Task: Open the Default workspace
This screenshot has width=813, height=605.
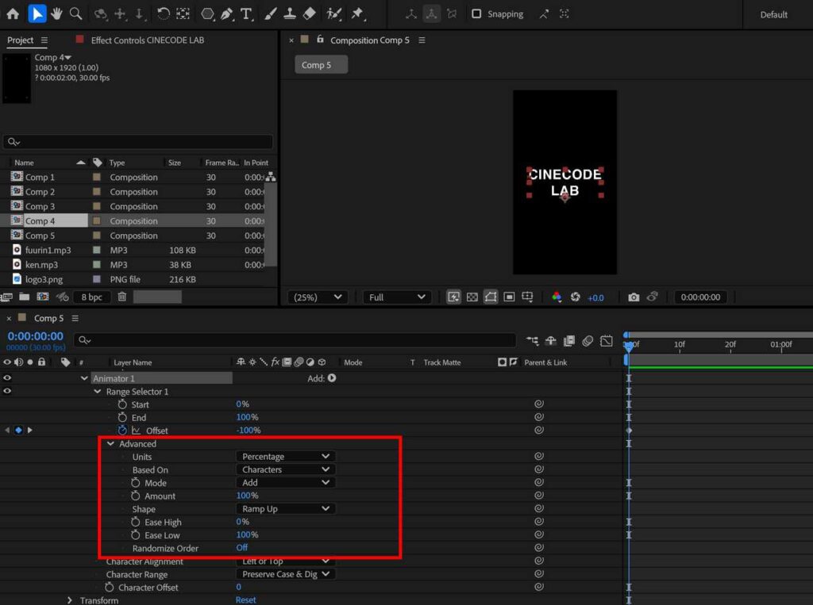Action: click(773, 14)
